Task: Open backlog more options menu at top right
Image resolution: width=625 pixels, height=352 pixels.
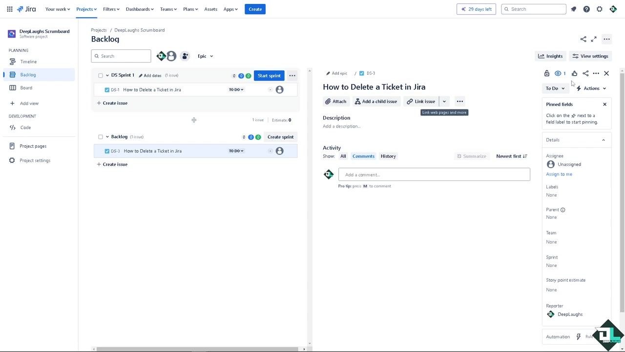Action: click(x=606, y=39)
